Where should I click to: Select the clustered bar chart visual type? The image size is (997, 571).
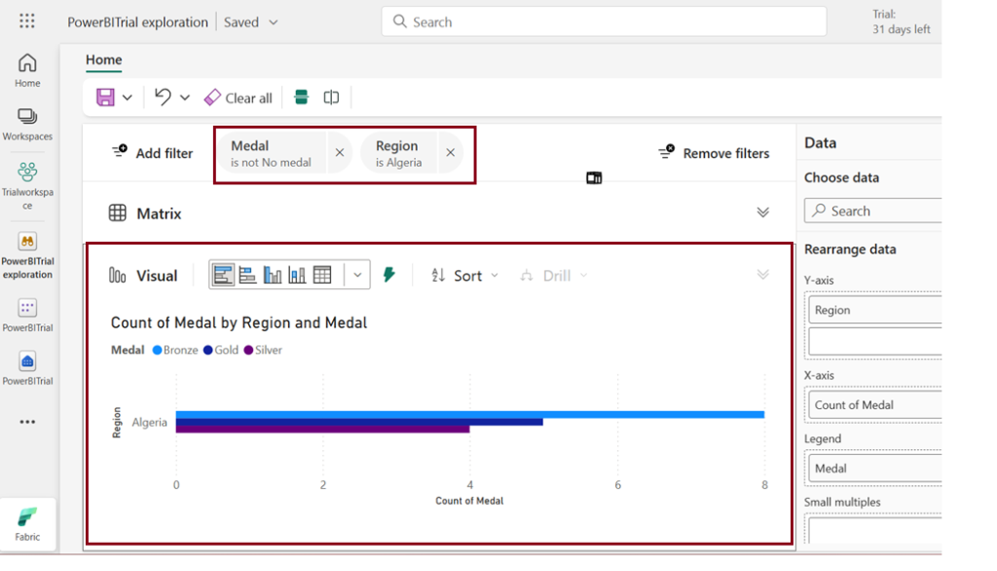[x=223, y=276]
